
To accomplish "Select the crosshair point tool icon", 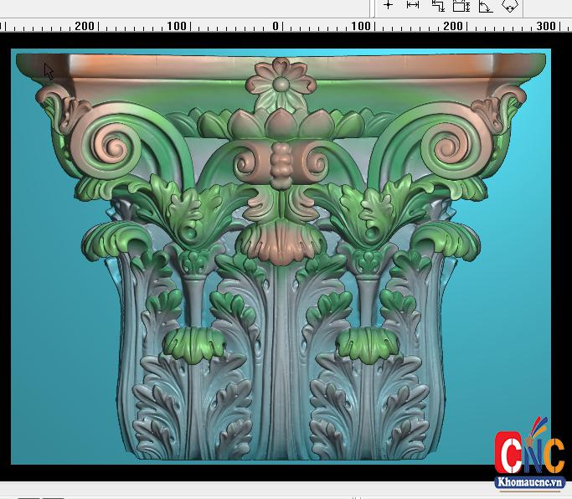I will [x=388, y=5].
